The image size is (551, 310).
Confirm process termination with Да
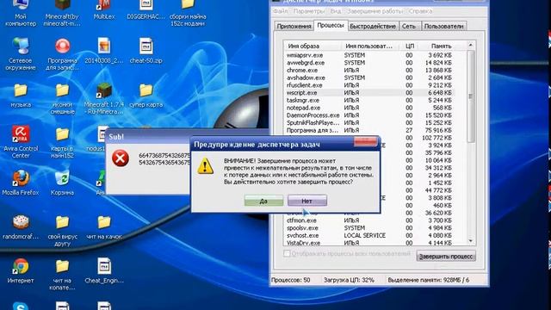point(264,201)
